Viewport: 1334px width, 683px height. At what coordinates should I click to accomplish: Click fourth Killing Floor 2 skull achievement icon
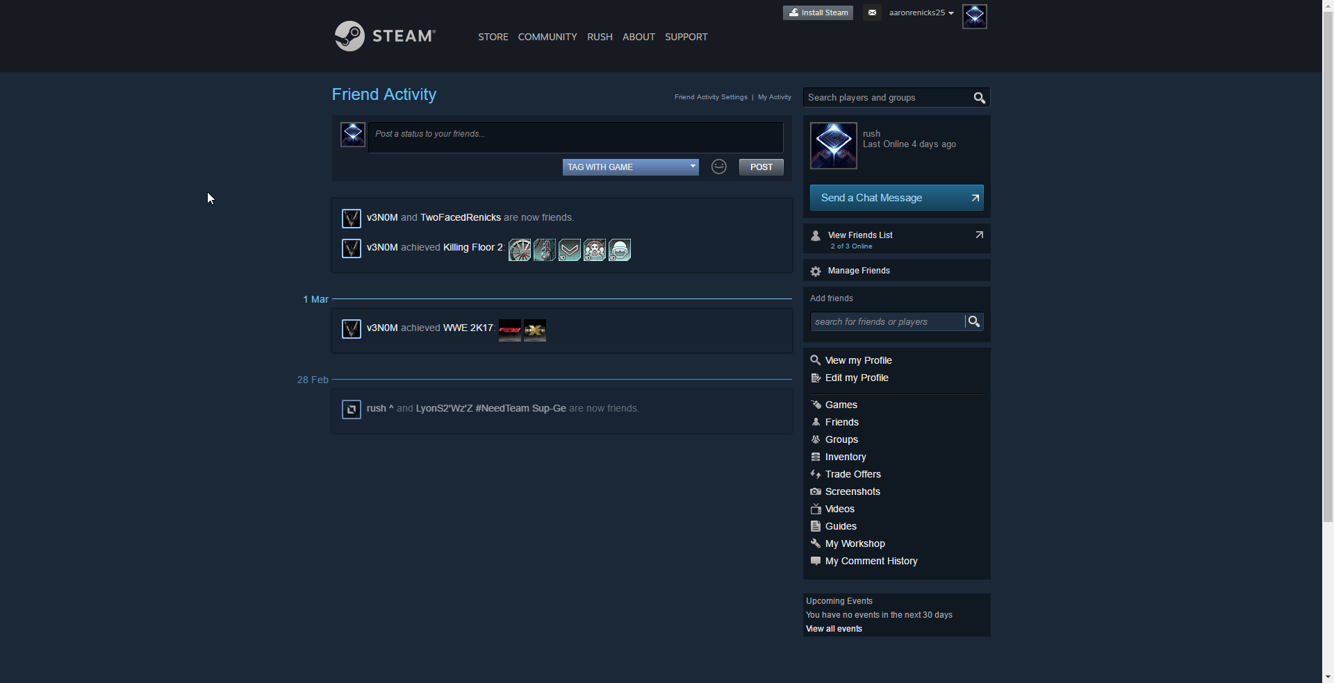point(595,250)
